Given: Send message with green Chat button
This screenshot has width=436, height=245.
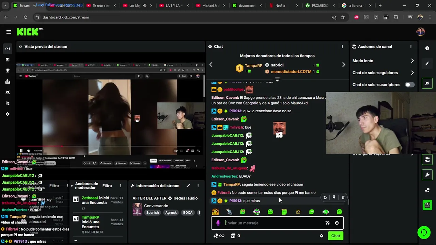Looking at the screenshot, I should (x=336, y=236).
